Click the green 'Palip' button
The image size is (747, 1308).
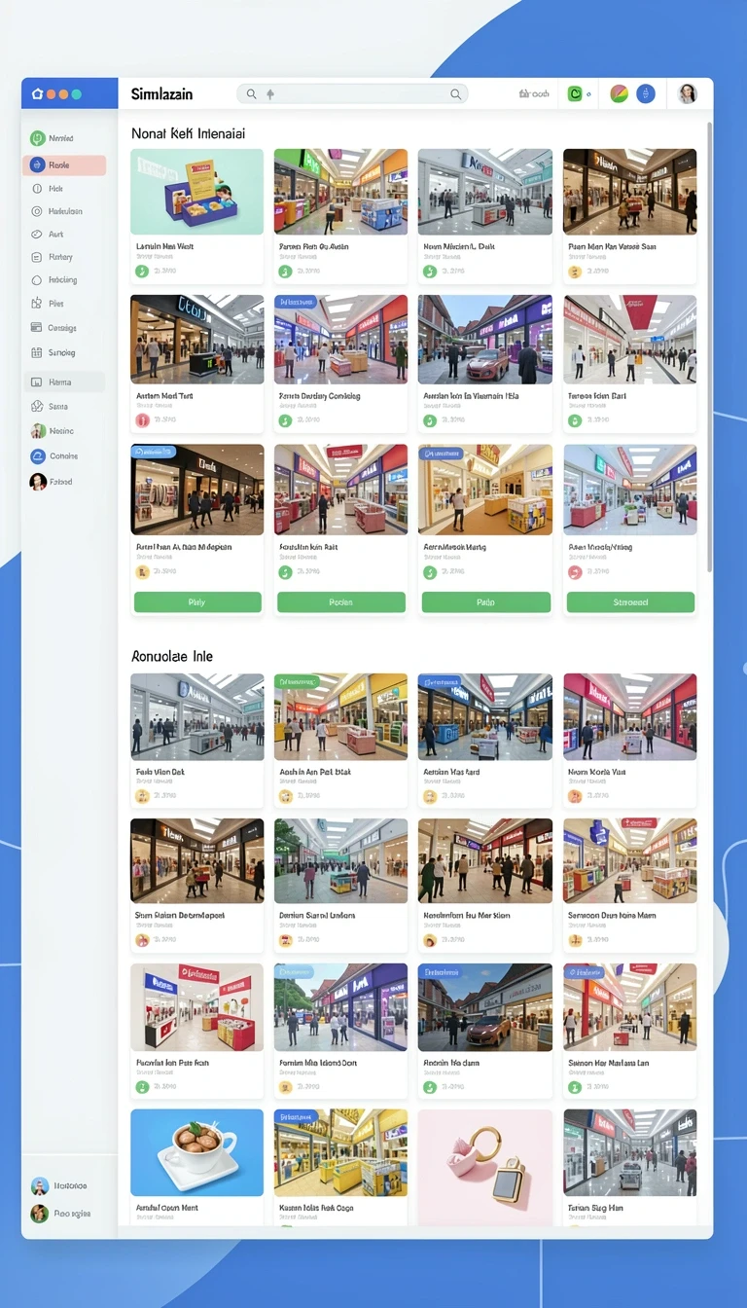pos(486,602)
